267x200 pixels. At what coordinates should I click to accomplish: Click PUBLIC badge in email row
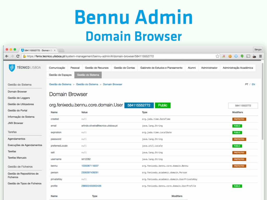coord(237,126)
